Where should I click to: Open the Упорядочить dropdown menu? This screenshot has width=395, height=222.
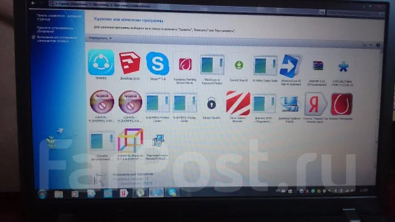(x=100, y=38)
